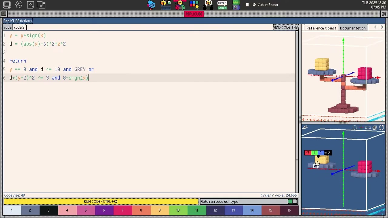Viewport: 388px width, 218px height.
Task: Click line 6 starting 'd+(y-2)^2 <= 3'
Action: point(48,78)
